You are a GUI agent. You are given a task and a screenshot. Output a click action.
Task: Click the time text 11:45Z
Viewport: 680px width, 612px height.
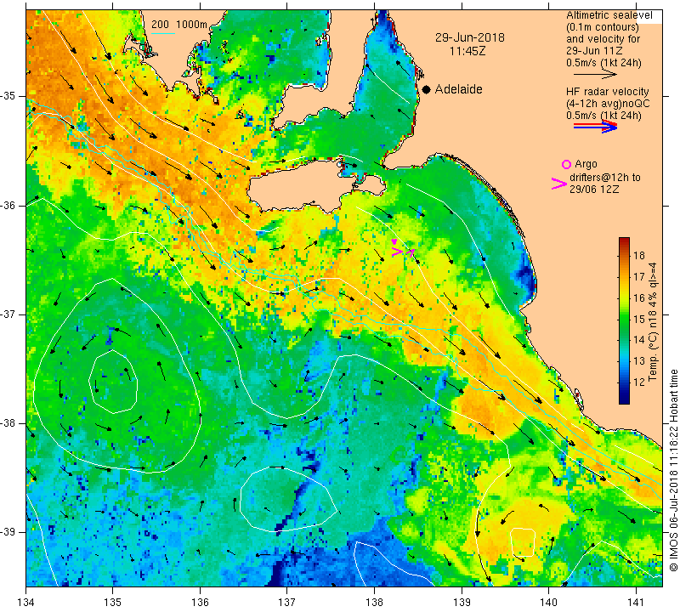[467, 51]
